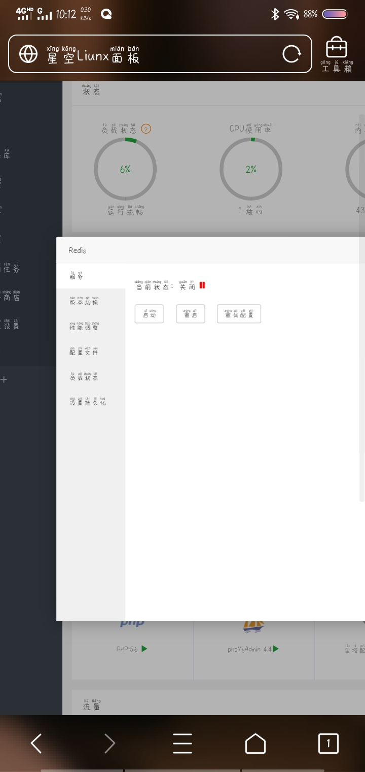Reload the page with refresh icon
Image resolution: width=365 pixels, height=772 pixels.
pos(291,54)
